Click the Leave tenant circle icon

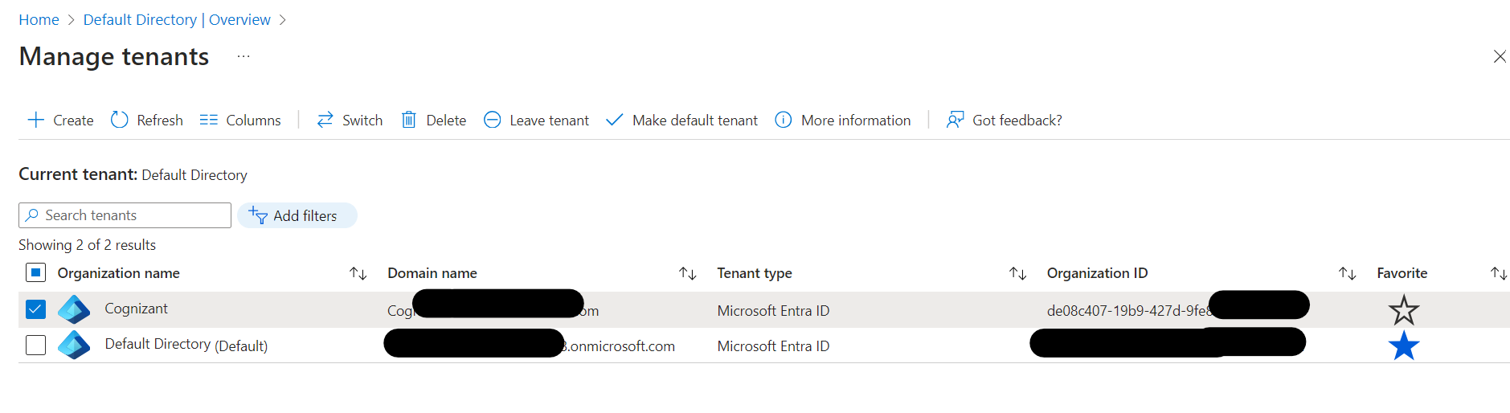(x=492, y=120)
